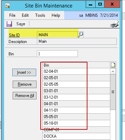This screenshot has width=125, height=140.
Task: Click the bin list scrollbar thumb
Action: [113, 92]
